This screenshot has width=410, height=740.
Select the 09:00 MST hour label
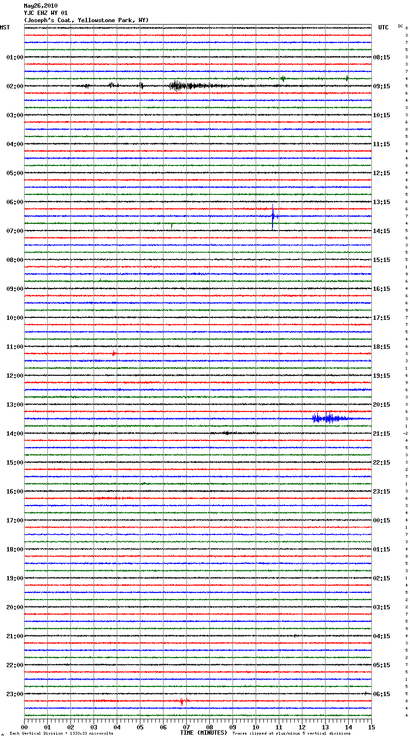click(x=15, y=289)
